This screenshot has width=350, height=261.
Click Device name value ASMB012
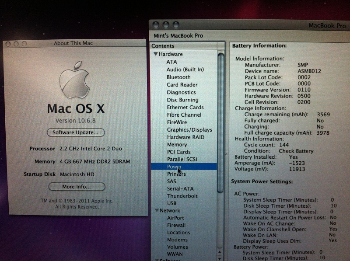click(309, 71)
